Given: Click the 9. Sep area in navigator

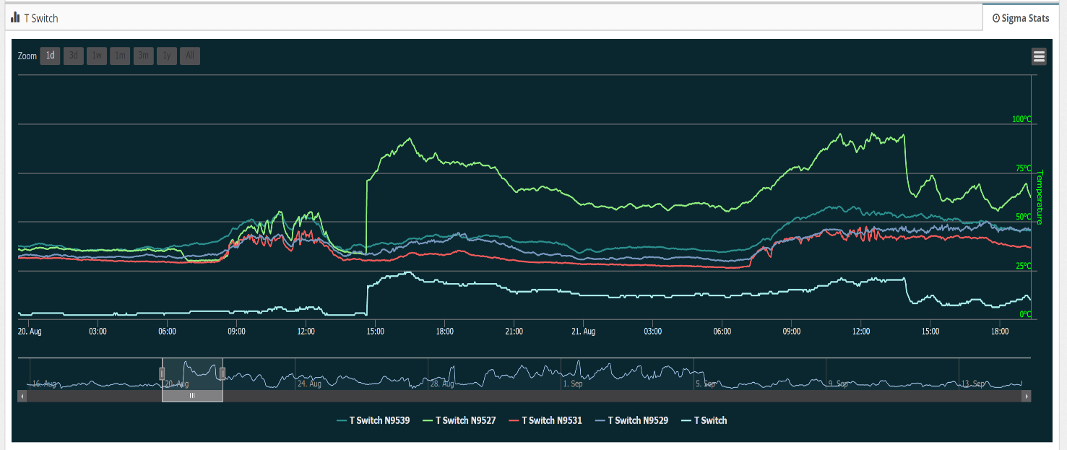Looking at the screenshot, I should point(838,384).
